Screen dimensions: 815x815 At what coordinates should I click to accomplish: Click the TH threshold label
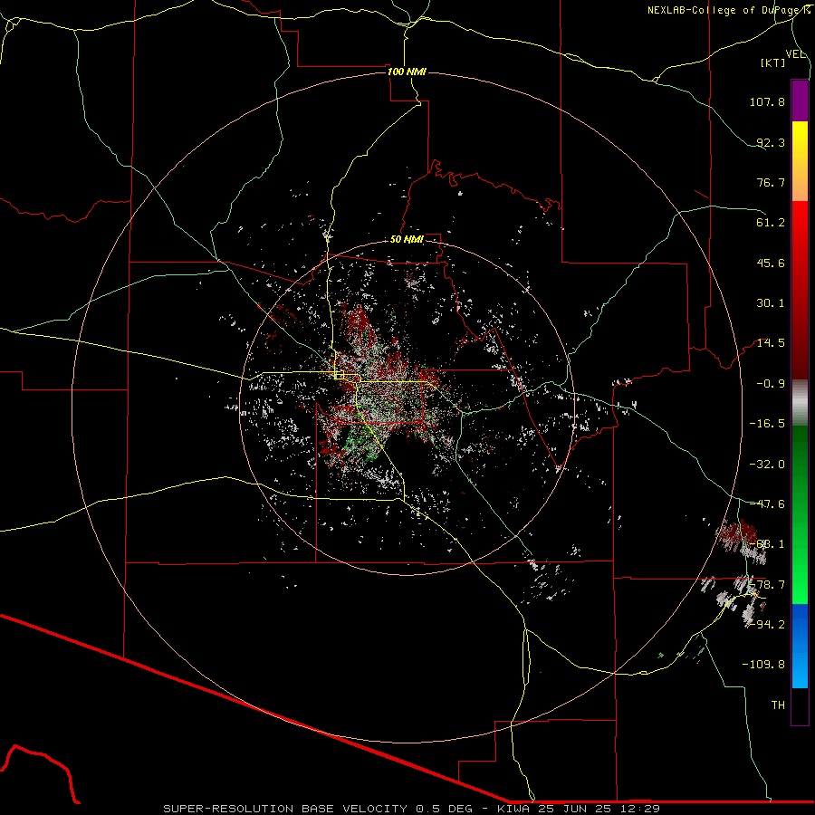(778, 705)
